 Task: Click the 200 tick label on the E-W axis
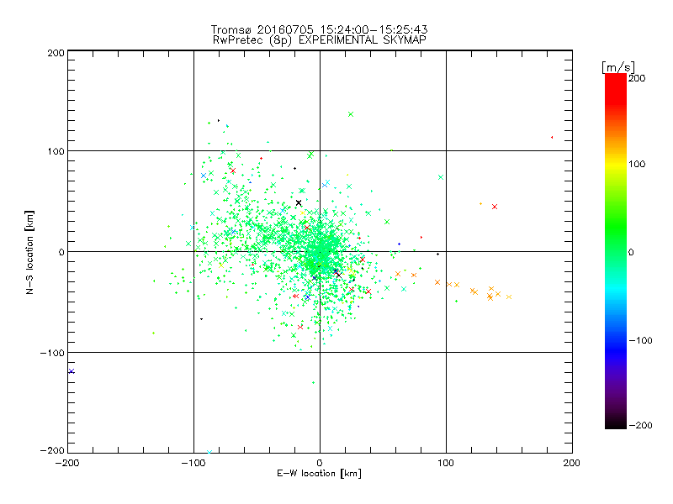(x=572, y=463)
